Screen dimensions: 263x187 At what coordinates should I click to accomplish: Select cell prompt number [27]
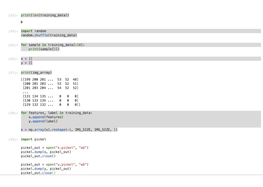13,73
